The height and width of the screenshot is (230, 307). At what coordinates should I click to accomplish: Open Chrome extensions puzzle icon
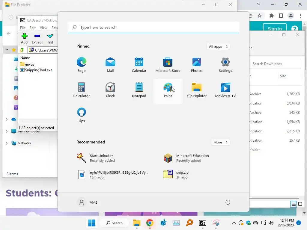(x=271, y=16)
